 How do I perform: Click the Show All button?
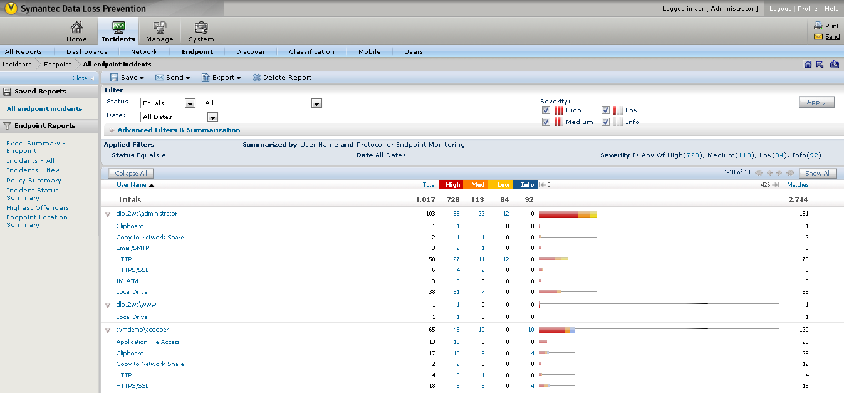pyautogui.click(x=818, y=174)
